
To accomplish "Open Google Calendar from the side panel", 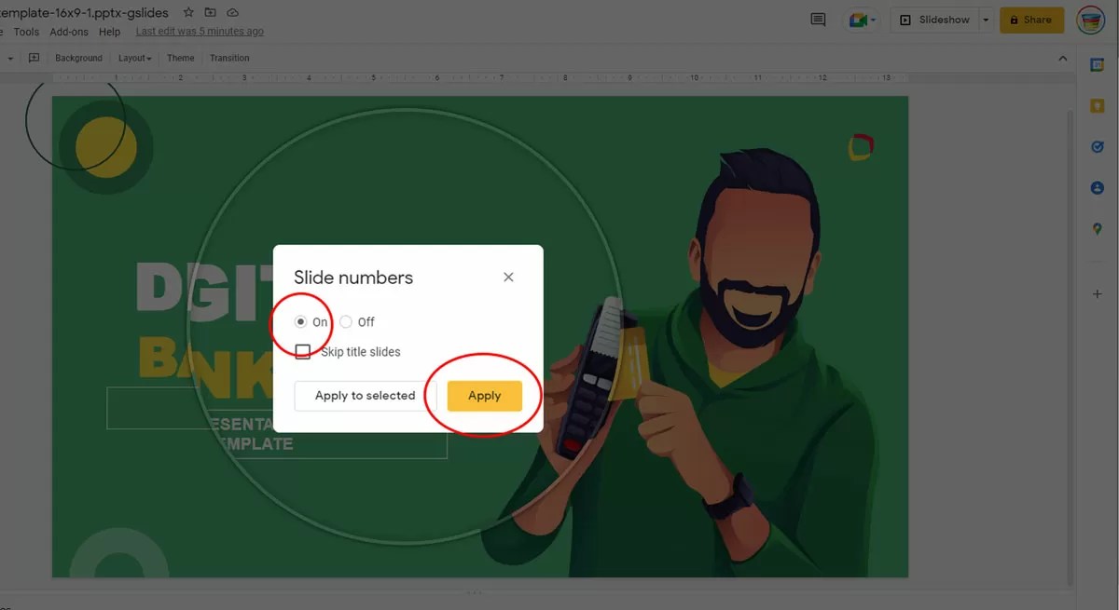I will click(1097, 63).
